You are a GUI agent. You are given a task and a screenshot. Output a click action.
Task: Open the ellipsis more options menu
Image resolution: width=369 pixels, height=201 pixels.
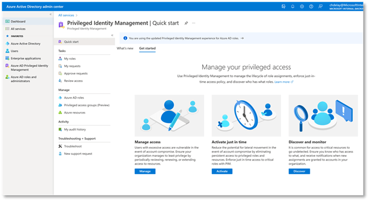pos(194,23)
